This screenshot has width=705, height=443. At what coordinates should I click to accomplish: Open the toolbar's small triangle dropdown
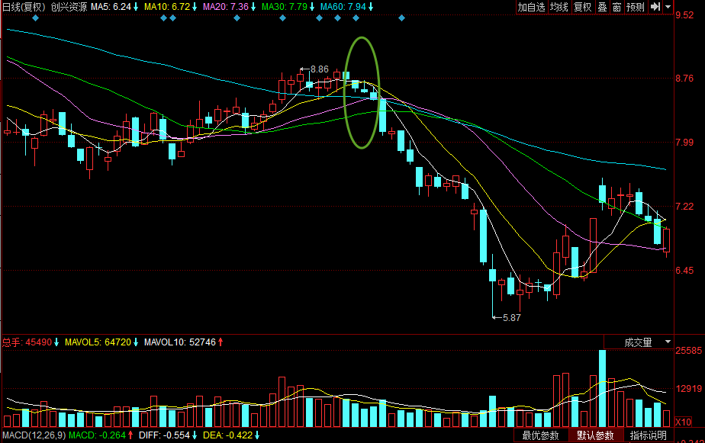pos(668,7)
